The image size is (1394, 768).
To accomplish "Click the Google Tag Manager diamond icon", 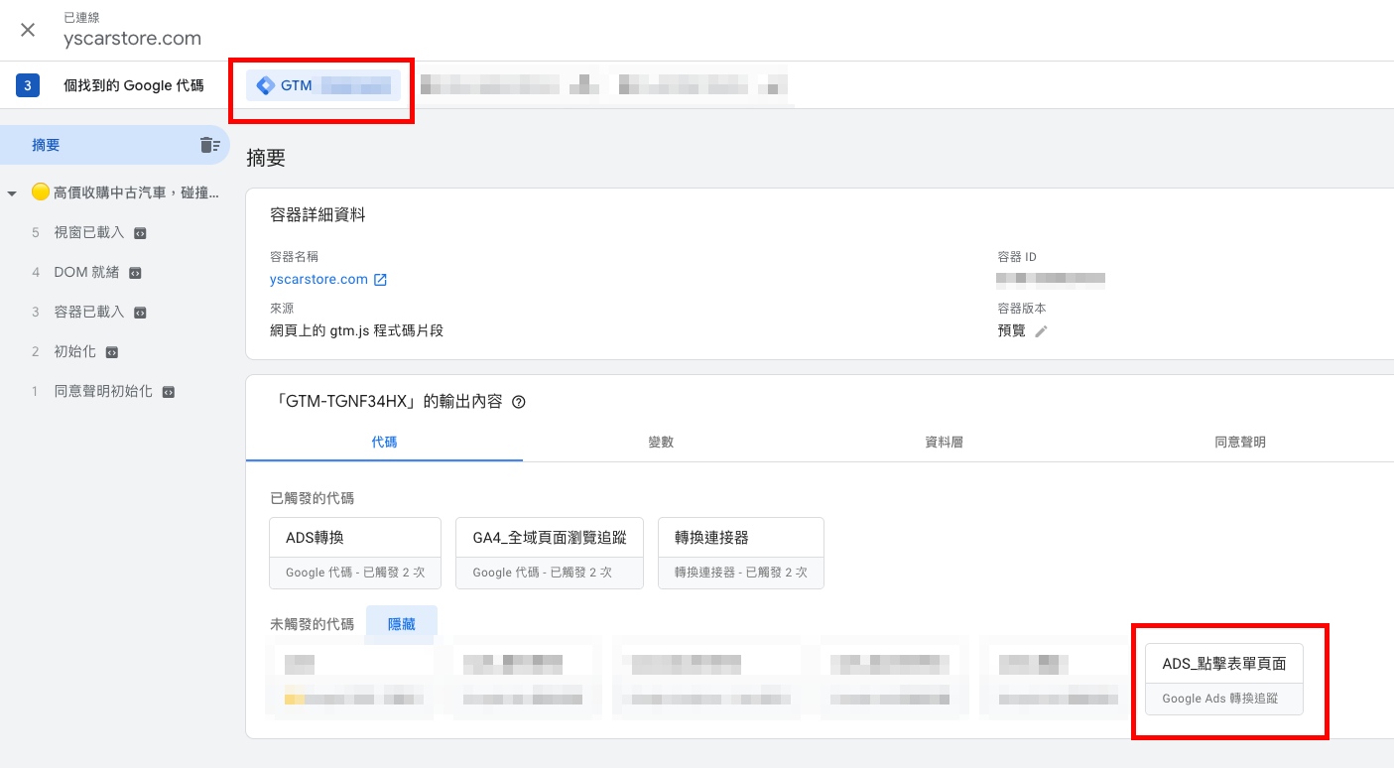I will 265,85.
